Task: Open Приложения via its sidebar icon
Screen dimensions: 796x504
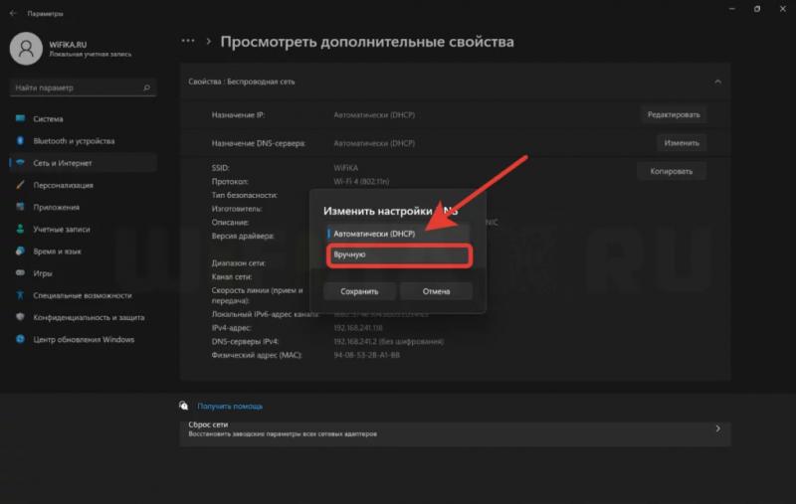Action: click(x=21, y=207)
